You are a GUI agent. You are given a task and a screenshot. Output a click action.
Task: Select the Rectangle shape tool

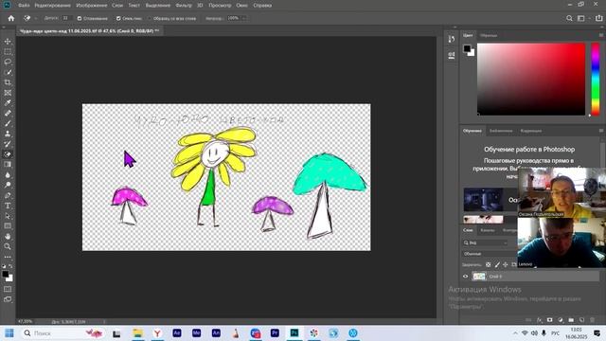(8, 225)
